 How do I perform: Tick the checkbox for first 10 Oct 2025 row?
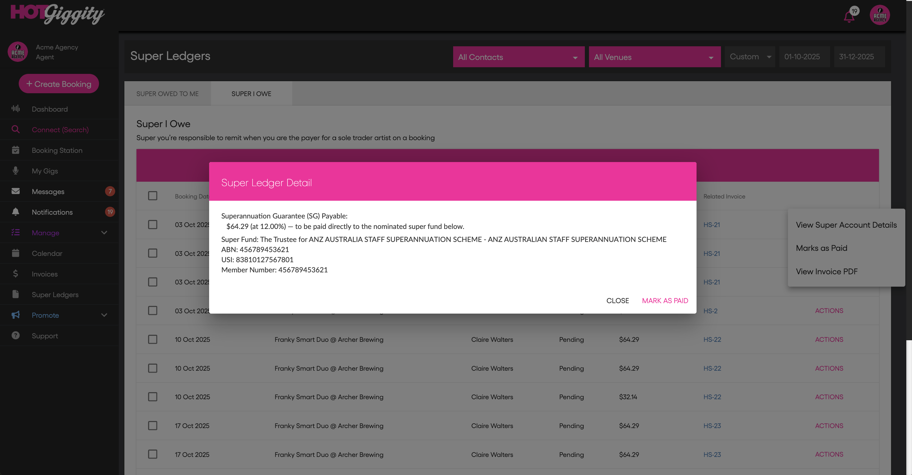click(x=153, y=339)
